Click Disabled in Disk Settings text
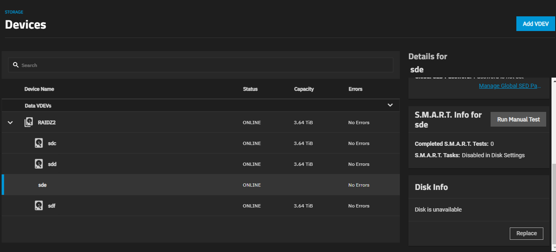This screenshot has width=556, height=252. click(x=493, y=155)
